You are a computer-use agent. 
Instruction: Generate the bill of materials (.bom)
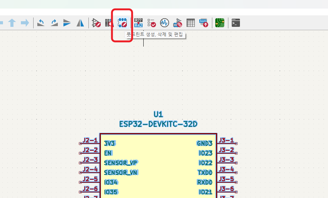pos(203,23)
